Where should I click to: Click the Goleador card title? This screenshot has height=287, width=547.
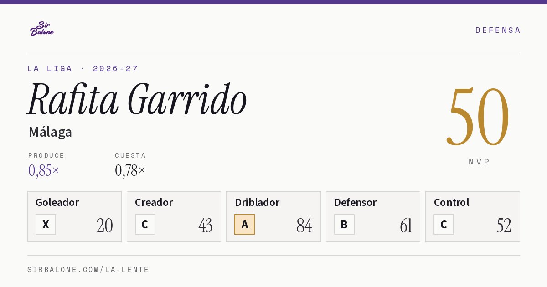(57, 202)
